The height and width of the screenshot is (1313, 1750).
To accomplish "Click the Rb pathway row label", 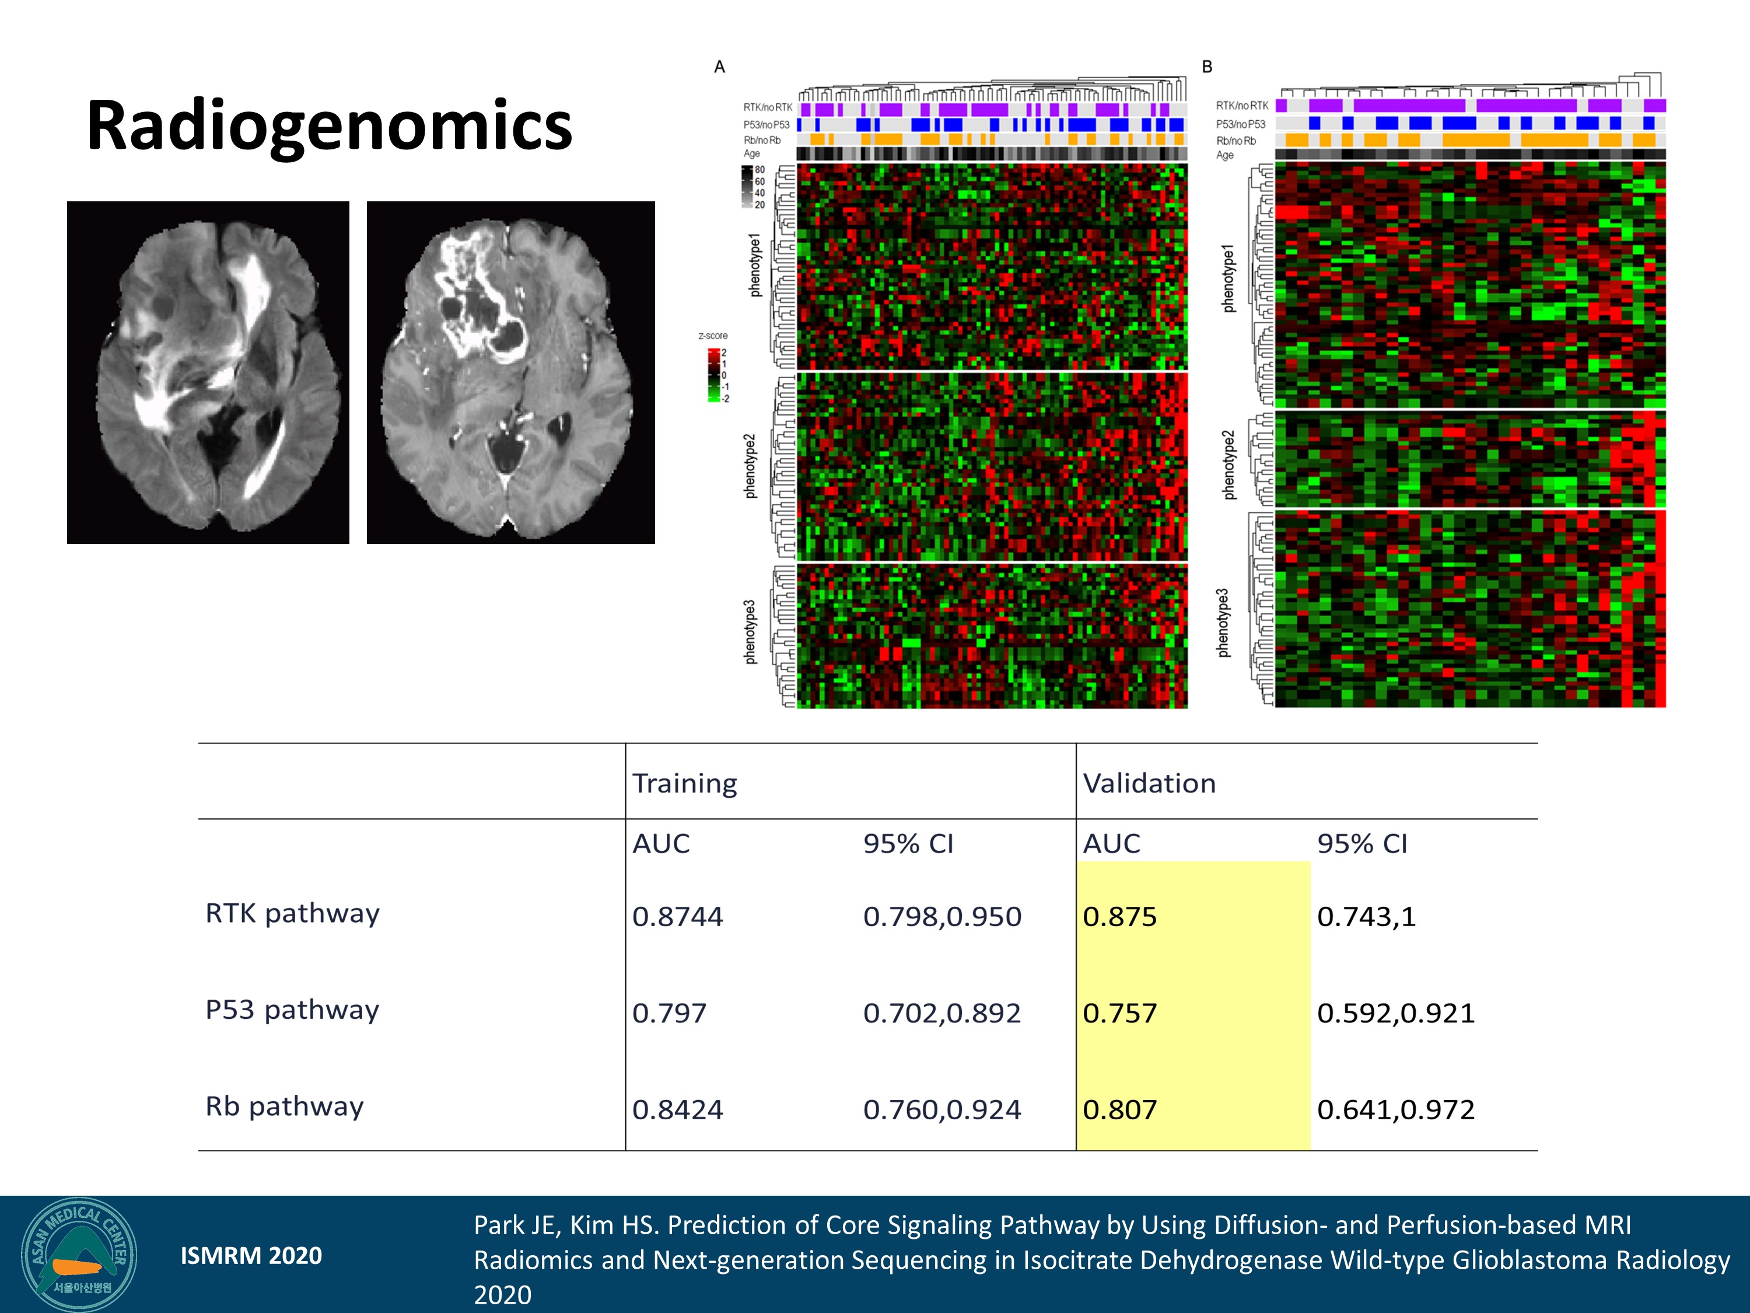I will pos(284,1106).
